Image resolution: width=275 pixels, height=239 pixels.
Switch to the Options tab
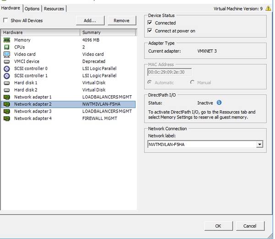point(32,9)
